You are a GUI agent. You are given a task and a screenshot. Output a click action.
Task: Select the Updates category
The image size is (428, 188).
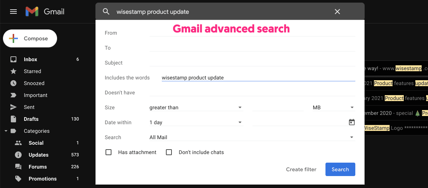tap(38, 155)
